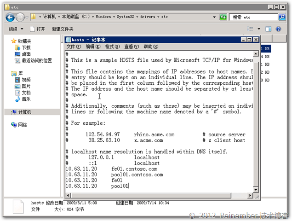This screenshot has width=292, height=221.
Task: Click the line with pool01.contoso.com
Action: click(x=115, y=175)
